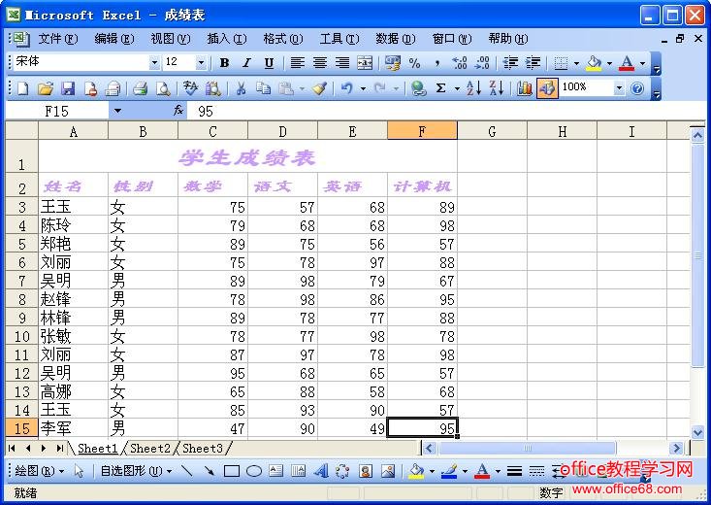This screenshot has height=505, width=711.
Task: Open the 工具 (Tools) menu
Action: (x=339, y=39)
